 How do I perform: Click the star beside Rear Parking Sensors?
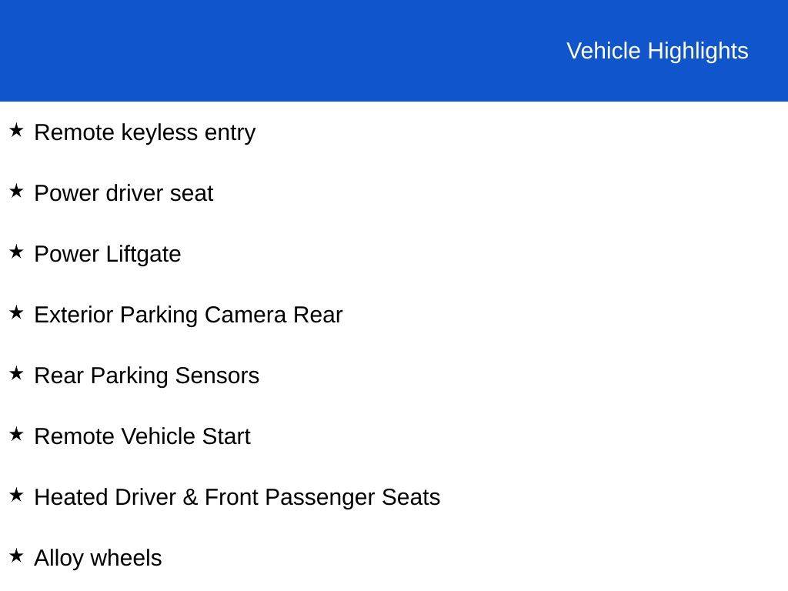pos(16,373)
